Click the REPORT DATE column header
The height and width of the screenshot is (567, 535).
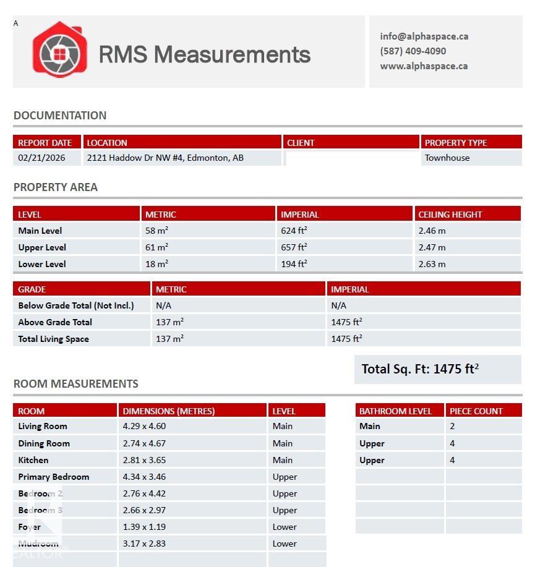45,142
